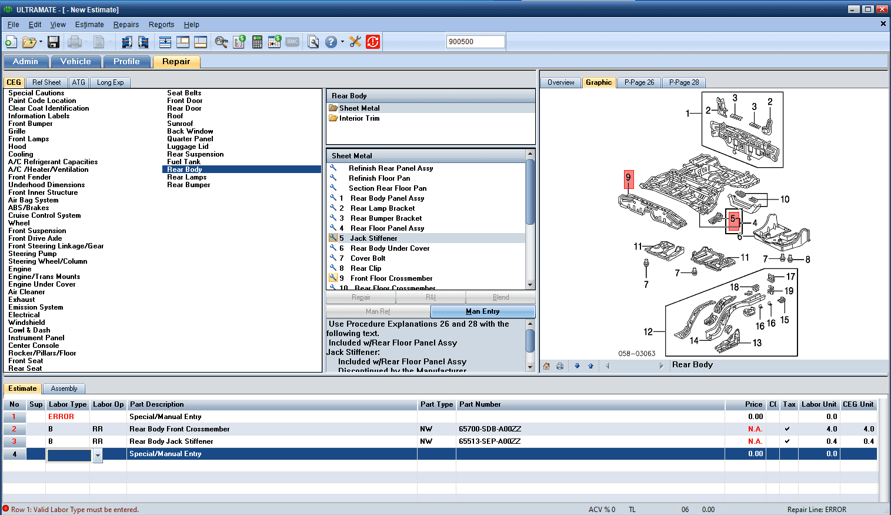Screen dimensions: 891x515
Task: Click the home icon below the Rear Body diagram
Action: coord(546,366)
